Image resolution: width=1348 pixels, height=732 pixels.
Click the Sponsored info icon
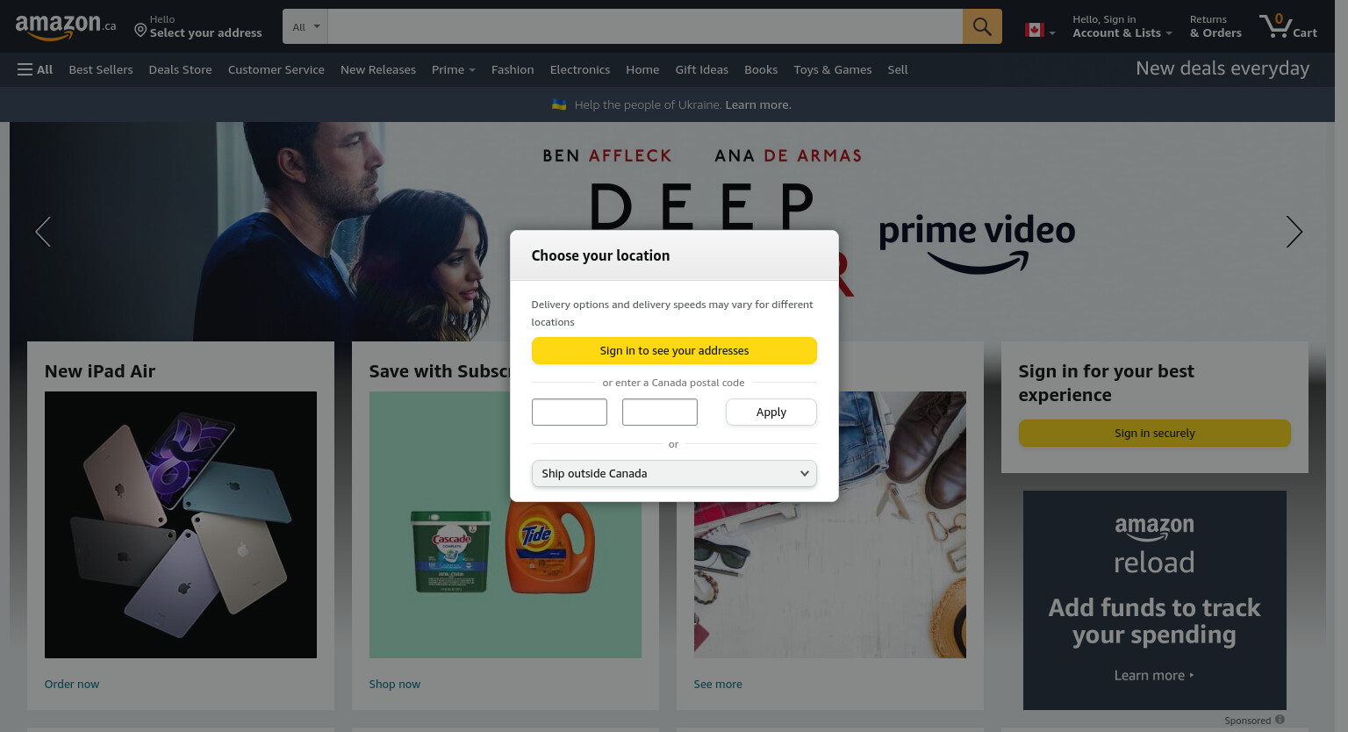[1280, 720]
